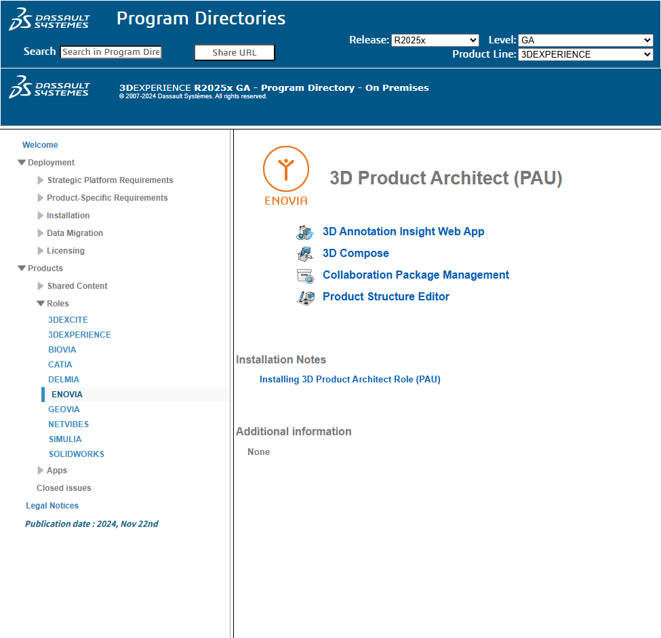Click the Additional information heading
661x638 pixels.
(294, 431)
